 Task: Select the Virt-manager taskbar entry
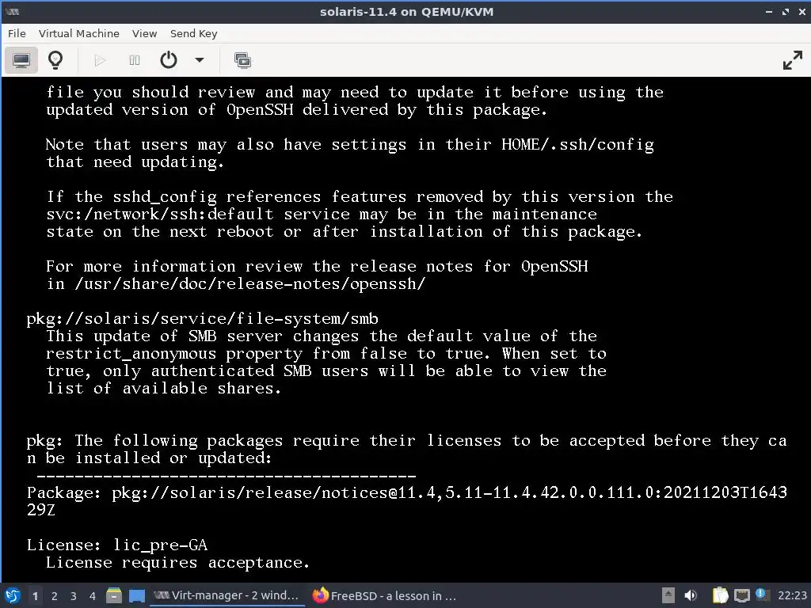[x=227, y=595]
